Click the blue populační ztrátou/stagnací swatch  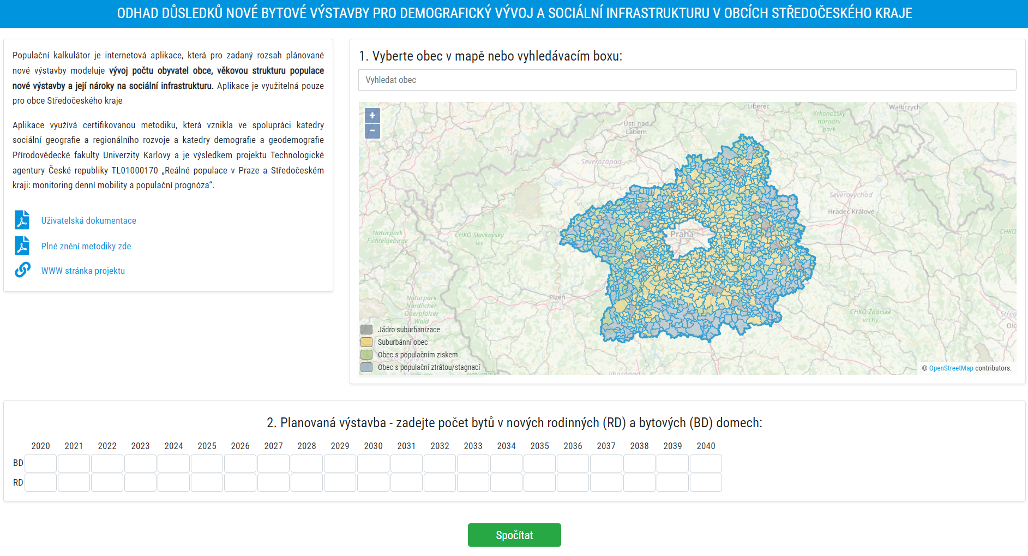(x=366, y=367)
